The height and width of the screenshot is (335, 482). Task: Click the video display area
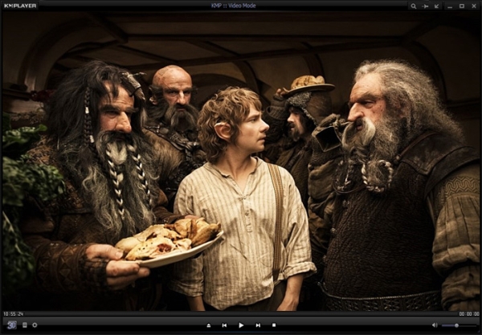241,161
